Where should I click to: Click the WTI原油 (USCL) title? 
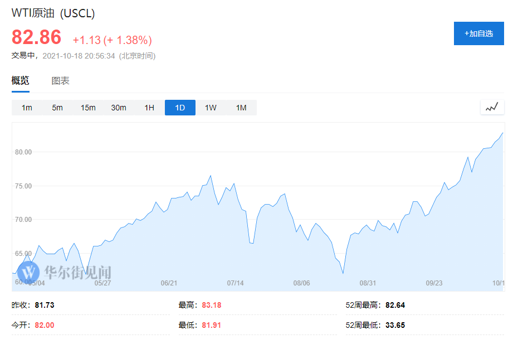[53, 13]
